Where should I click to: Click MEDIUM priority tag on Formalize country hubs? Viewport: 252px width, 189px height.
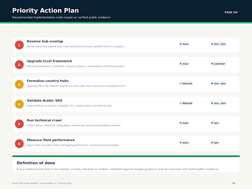click(186, 84)
